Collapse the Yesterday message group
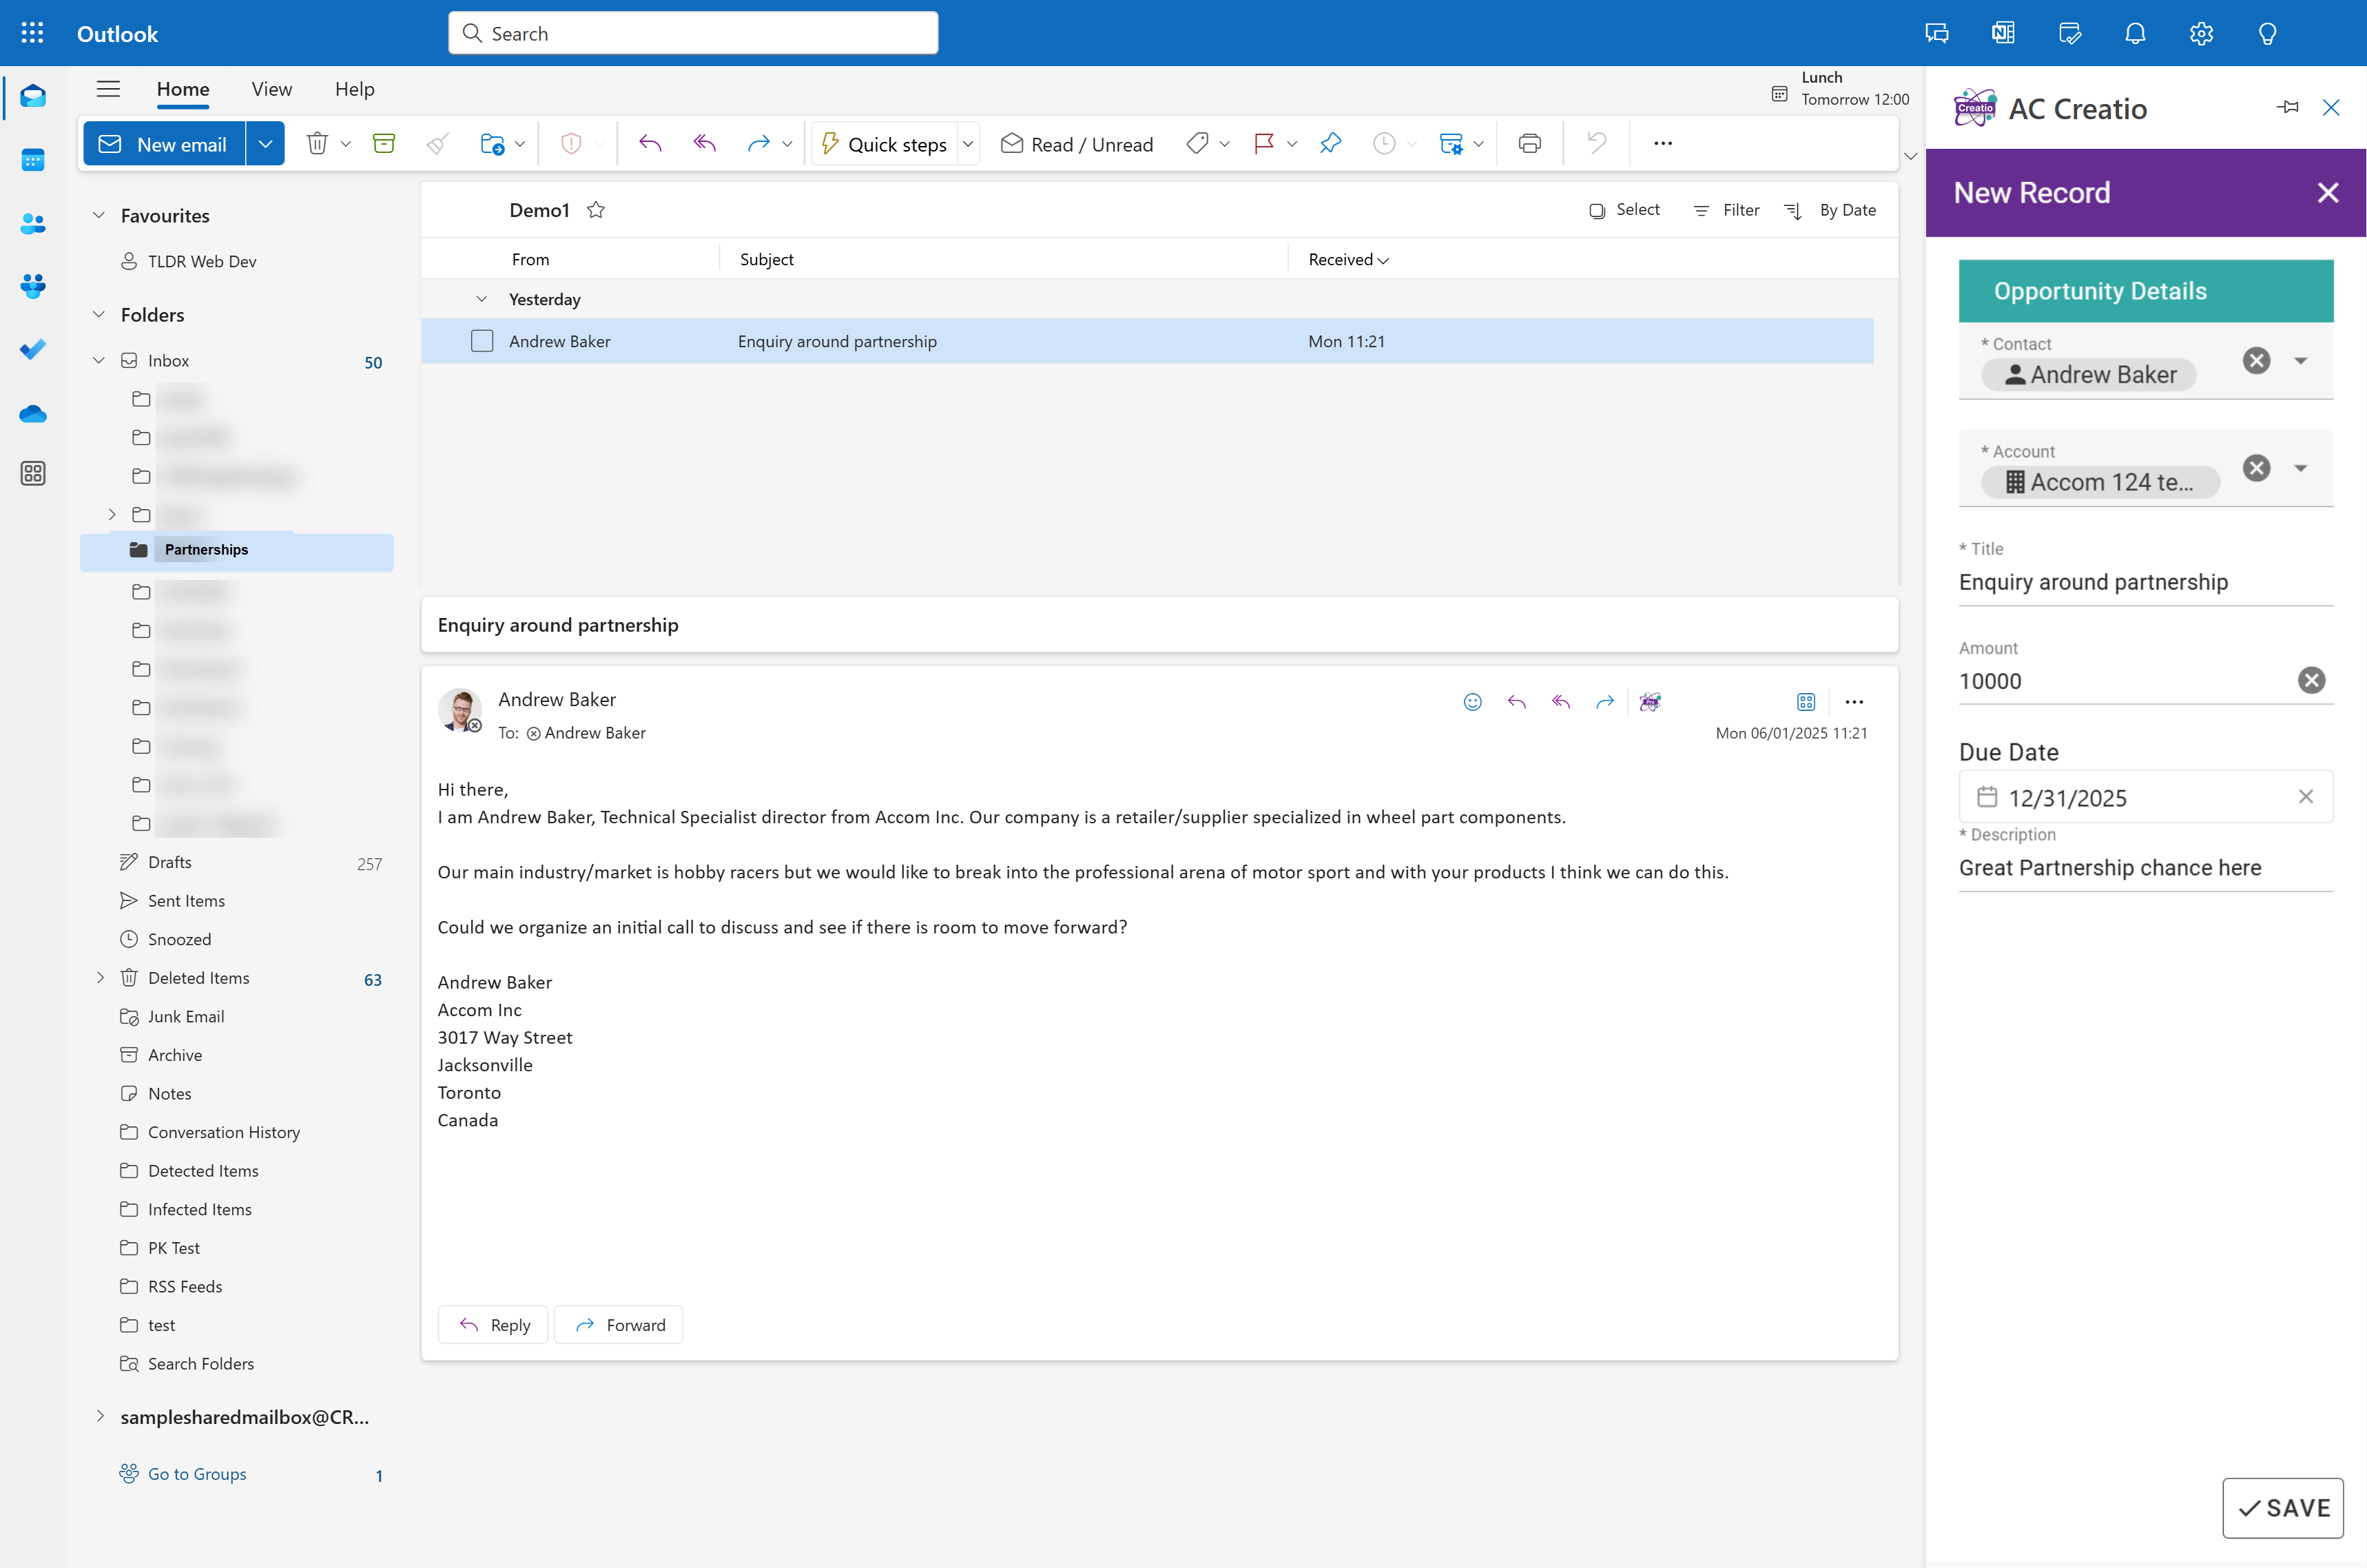 pos(482,298)
